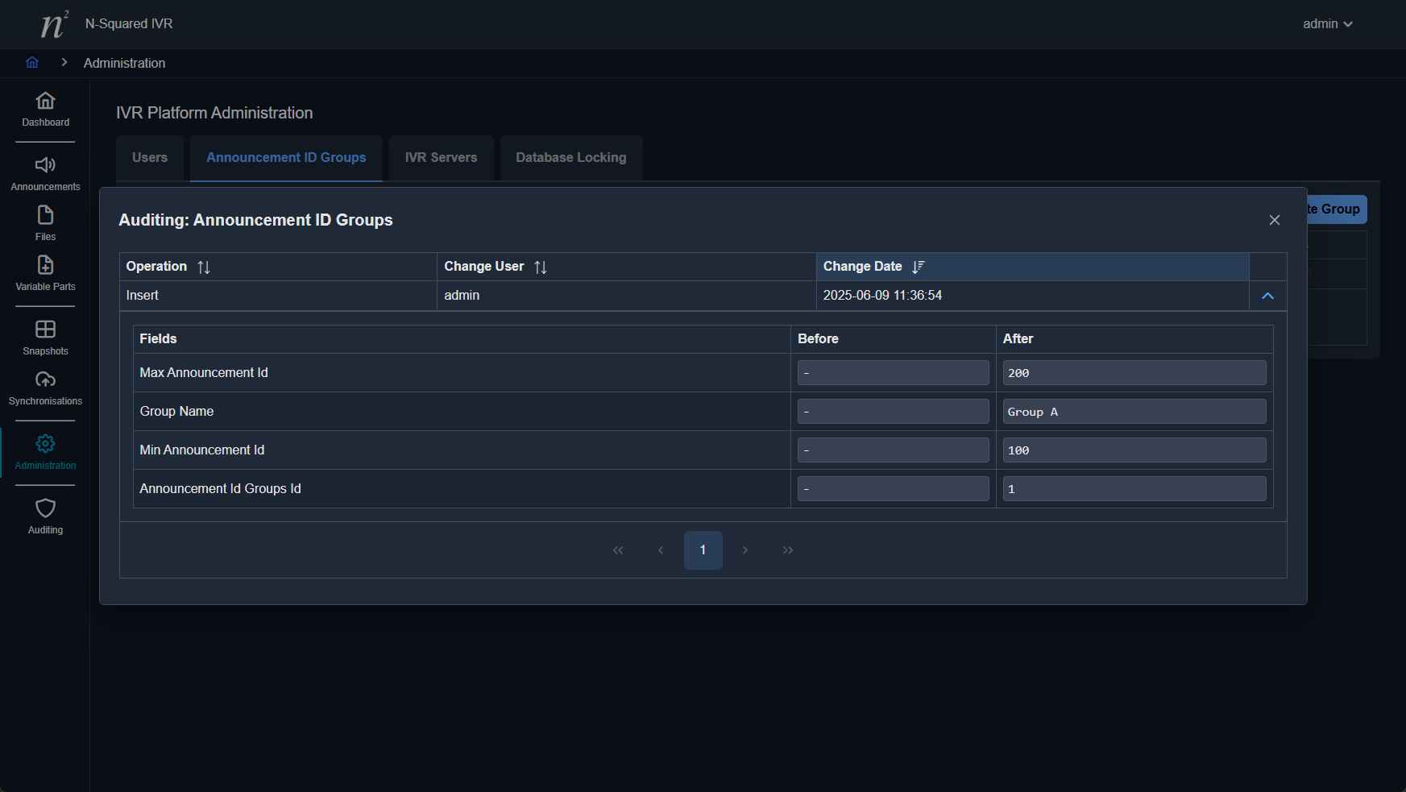Open the admin user dropdown
Screen dimensions: 1406x792
[x=1327, y=24]
